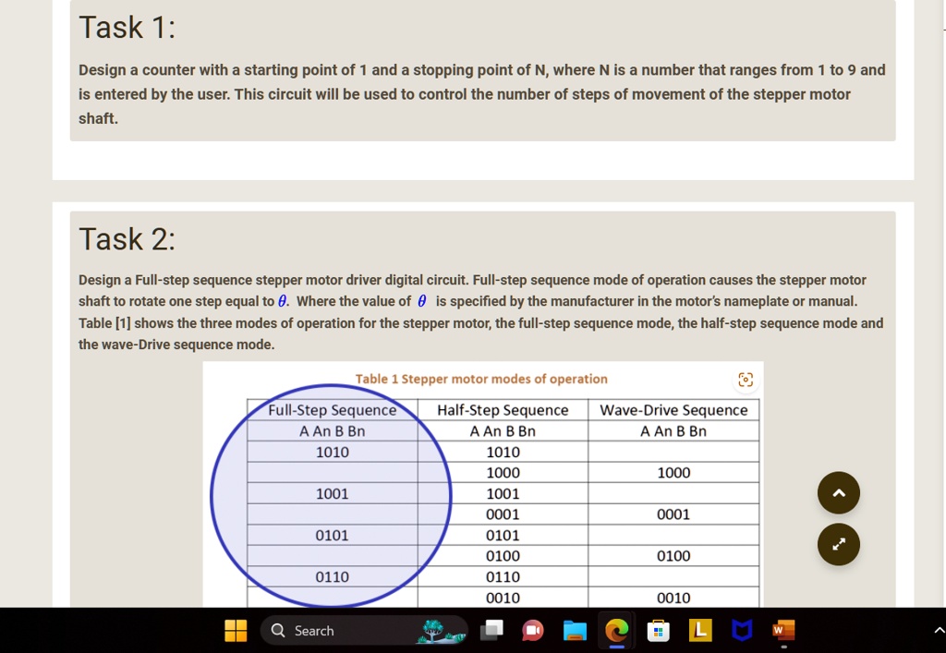Viewport: 946px width, 653px height.
Task: Click the expand fullscreen arrows button
Action: click(839, 544)
